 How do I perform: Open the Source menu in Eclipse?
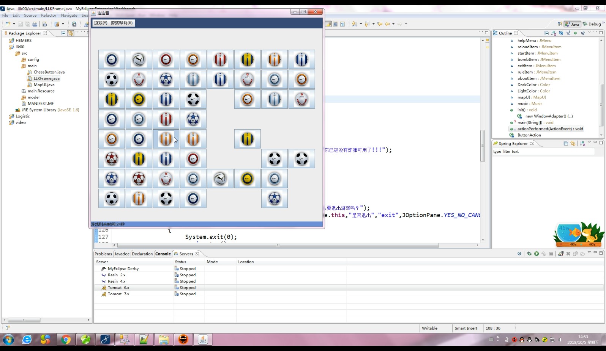(x=30, y=16)
